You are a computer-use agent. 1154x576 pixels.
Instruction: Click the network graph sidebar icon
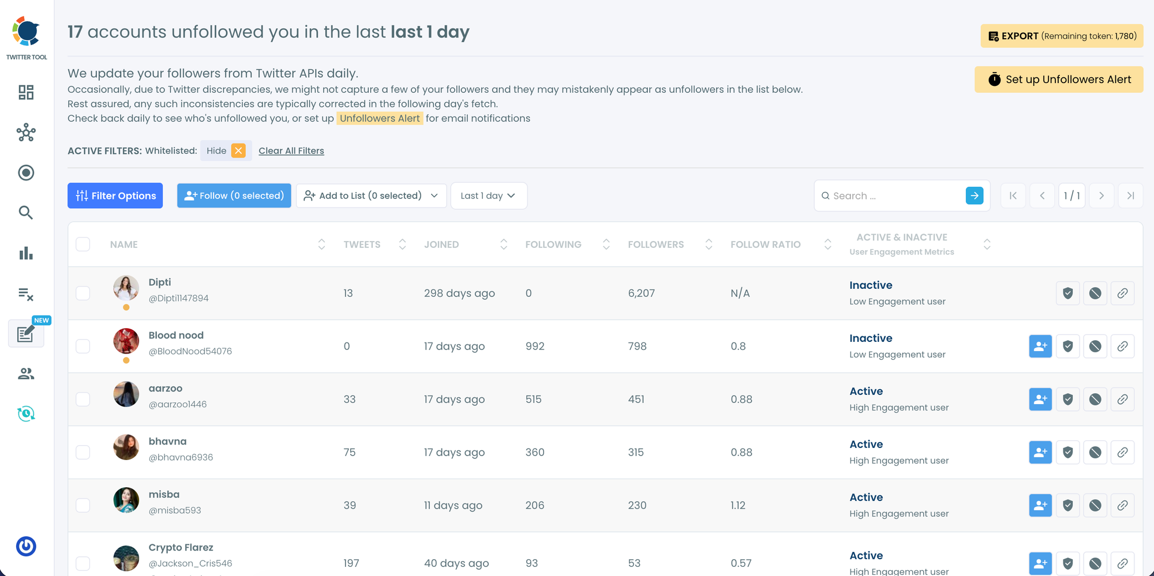[x=26, y=133]
